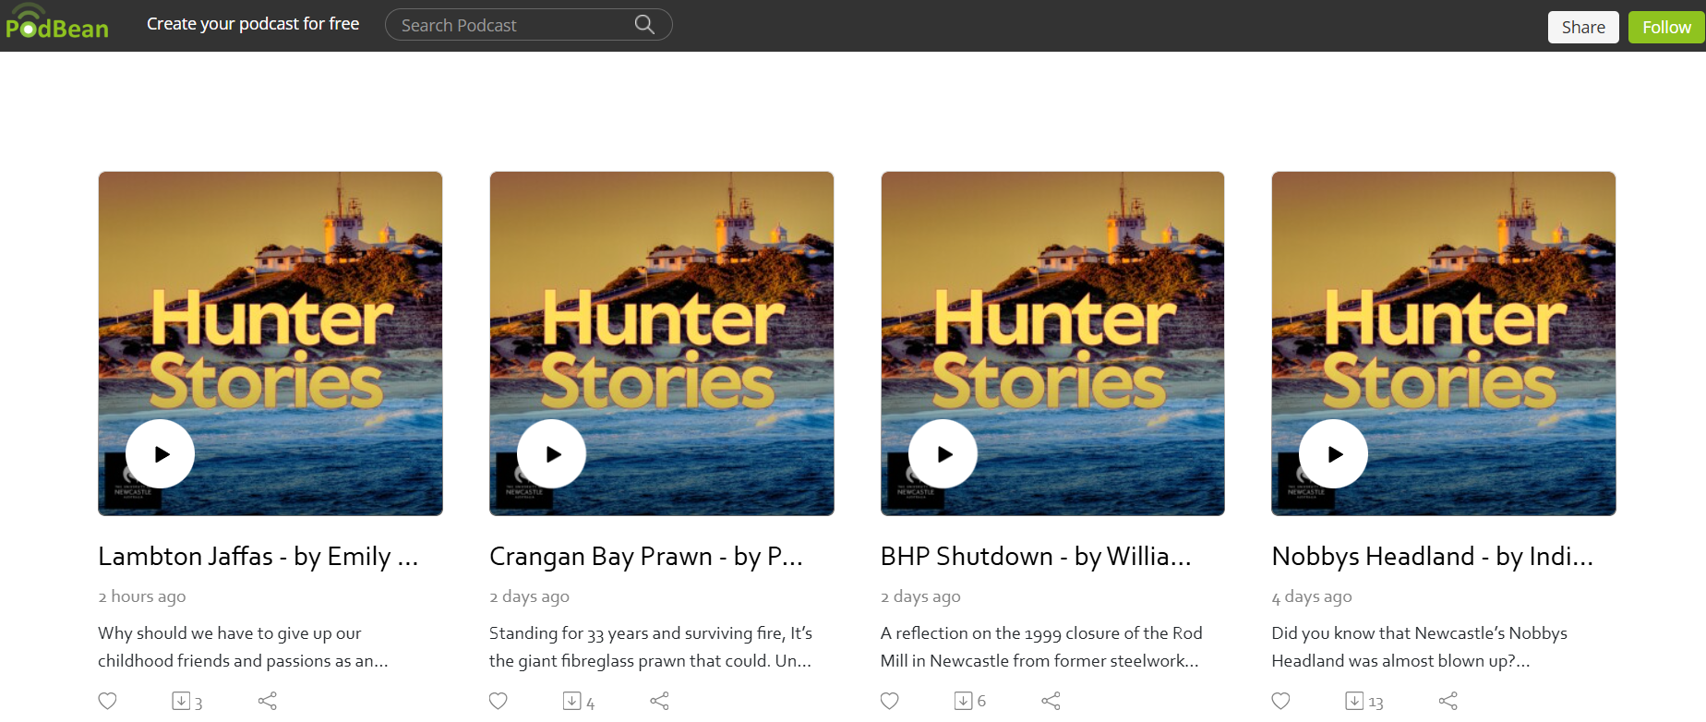Viewport: 1706px width, 722px height.
Task: Play the Nobbys Headland episode
Action: [1334, 454]
